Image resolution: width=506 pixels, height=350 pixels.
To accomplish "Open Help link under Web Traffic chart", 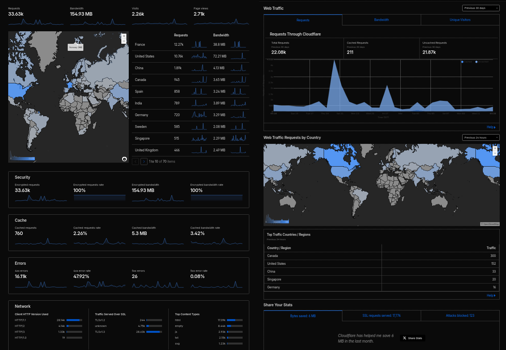I will pyautogui.click(x=491, y=127).
